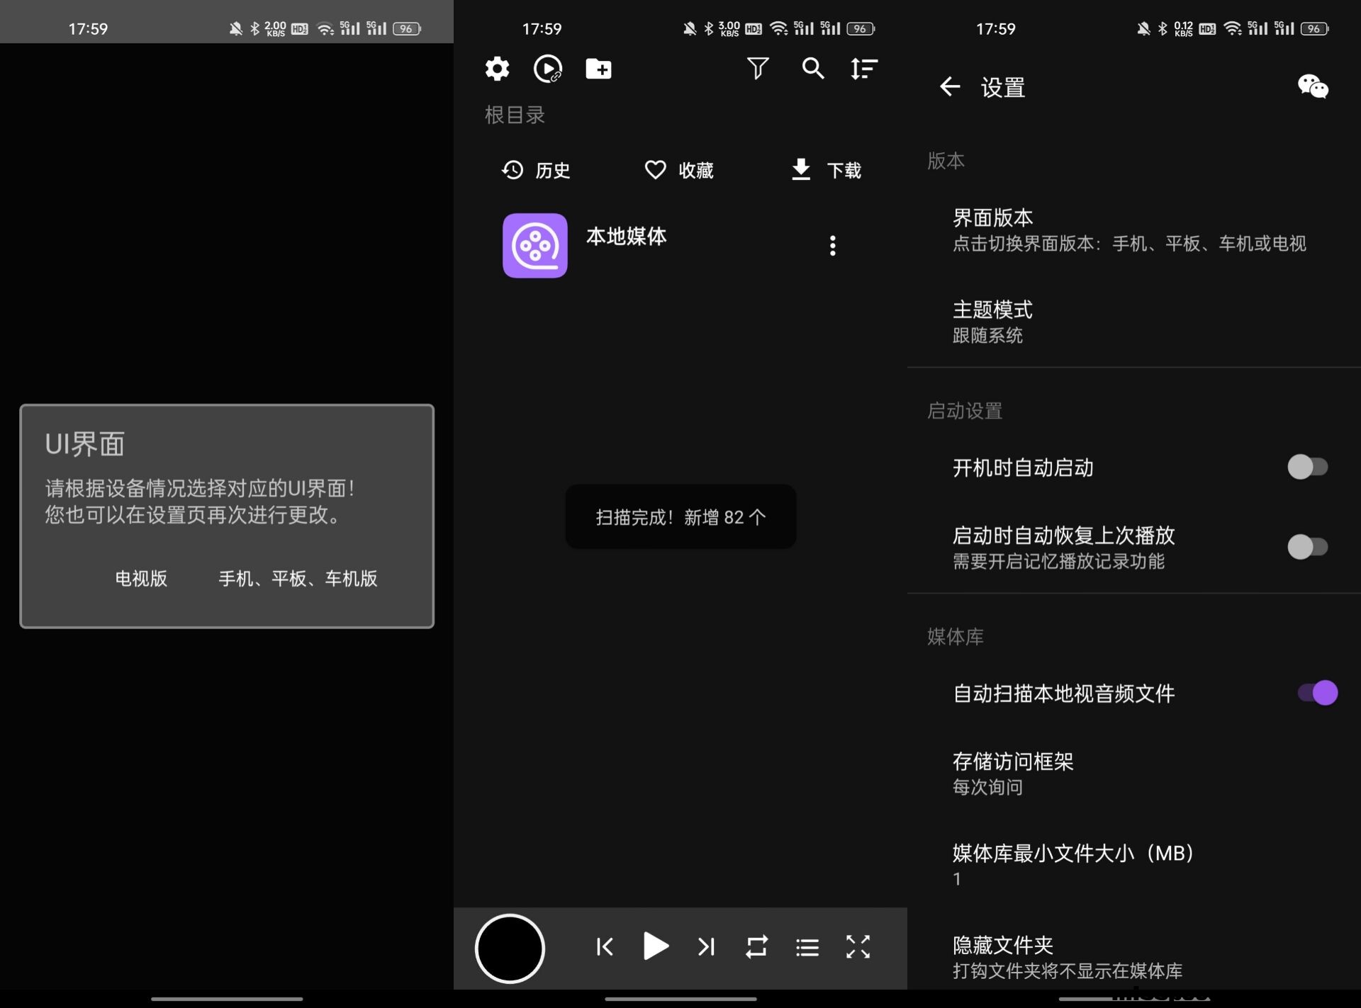The height and width of the screenshot is (1008, 1361).
Task: Open 存储访问框架 option setting
Action: point(1012,773)
